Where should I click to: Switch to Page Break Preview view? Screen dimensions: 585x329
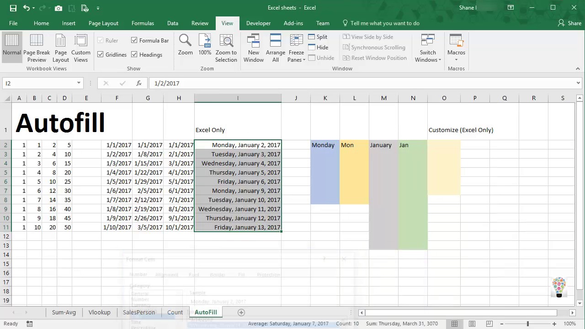37,46
